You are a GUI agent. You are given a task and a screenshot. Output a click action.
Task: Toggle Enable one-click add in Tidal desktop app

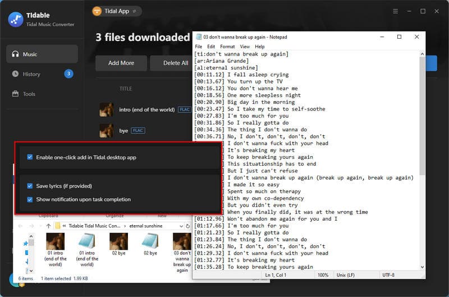[30, 157]
